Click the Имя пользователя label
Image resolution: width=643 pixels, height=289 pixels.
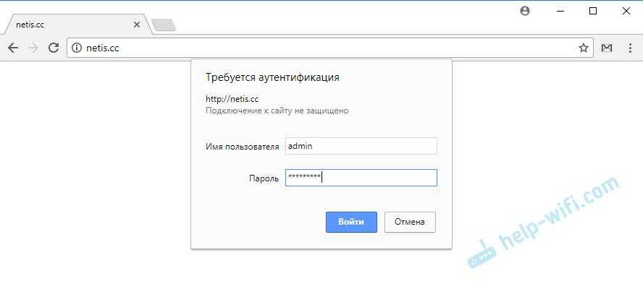tap(242, 147)
